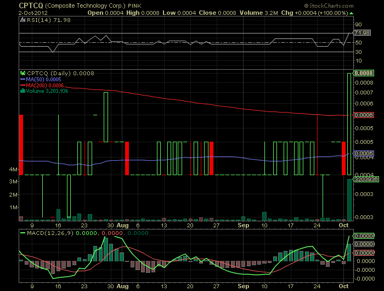Click the 3M volume axis label
This screenshot has height=291, width=384.
13,182
